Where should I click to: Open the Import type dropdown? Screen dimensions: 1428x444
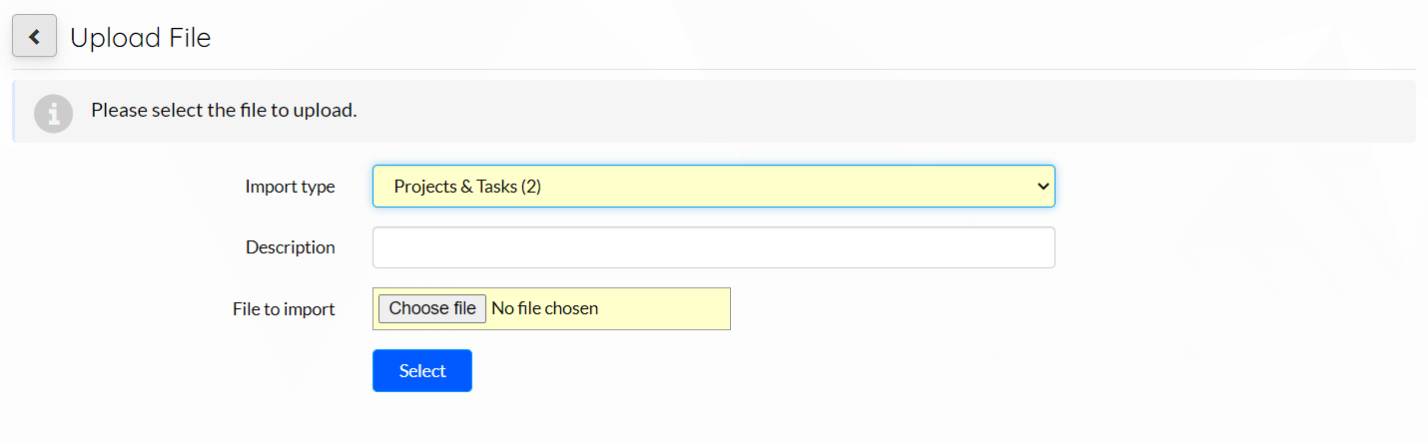(x=713, y=187)
